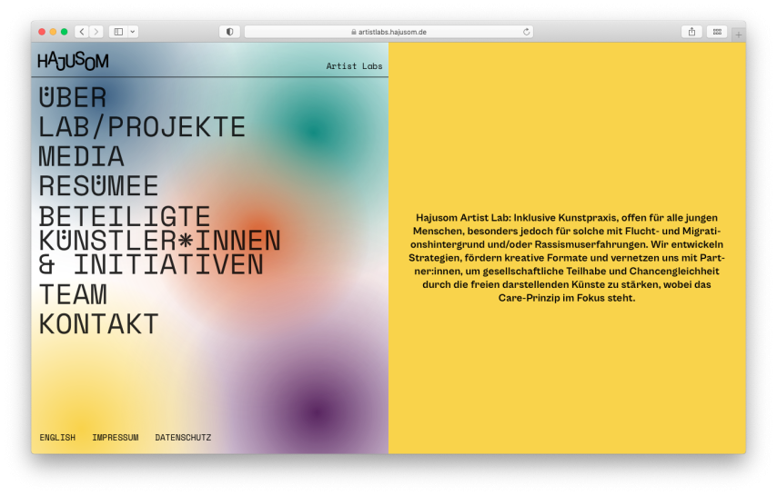The image size is (777, 495).
Task: Show the tab overview
Action: (717, 32)
